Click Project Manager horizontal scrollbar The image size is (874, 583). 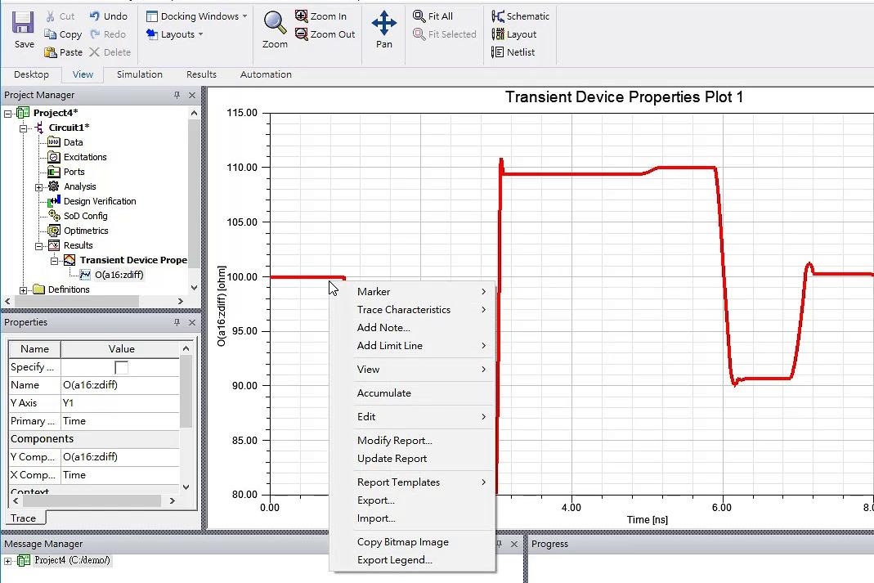77,301
